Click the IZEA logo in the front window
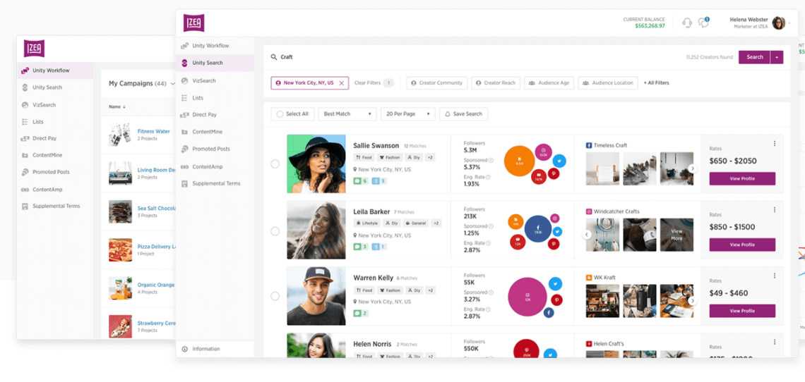Viewport: 805px width, 382px height. click(194, 23)
